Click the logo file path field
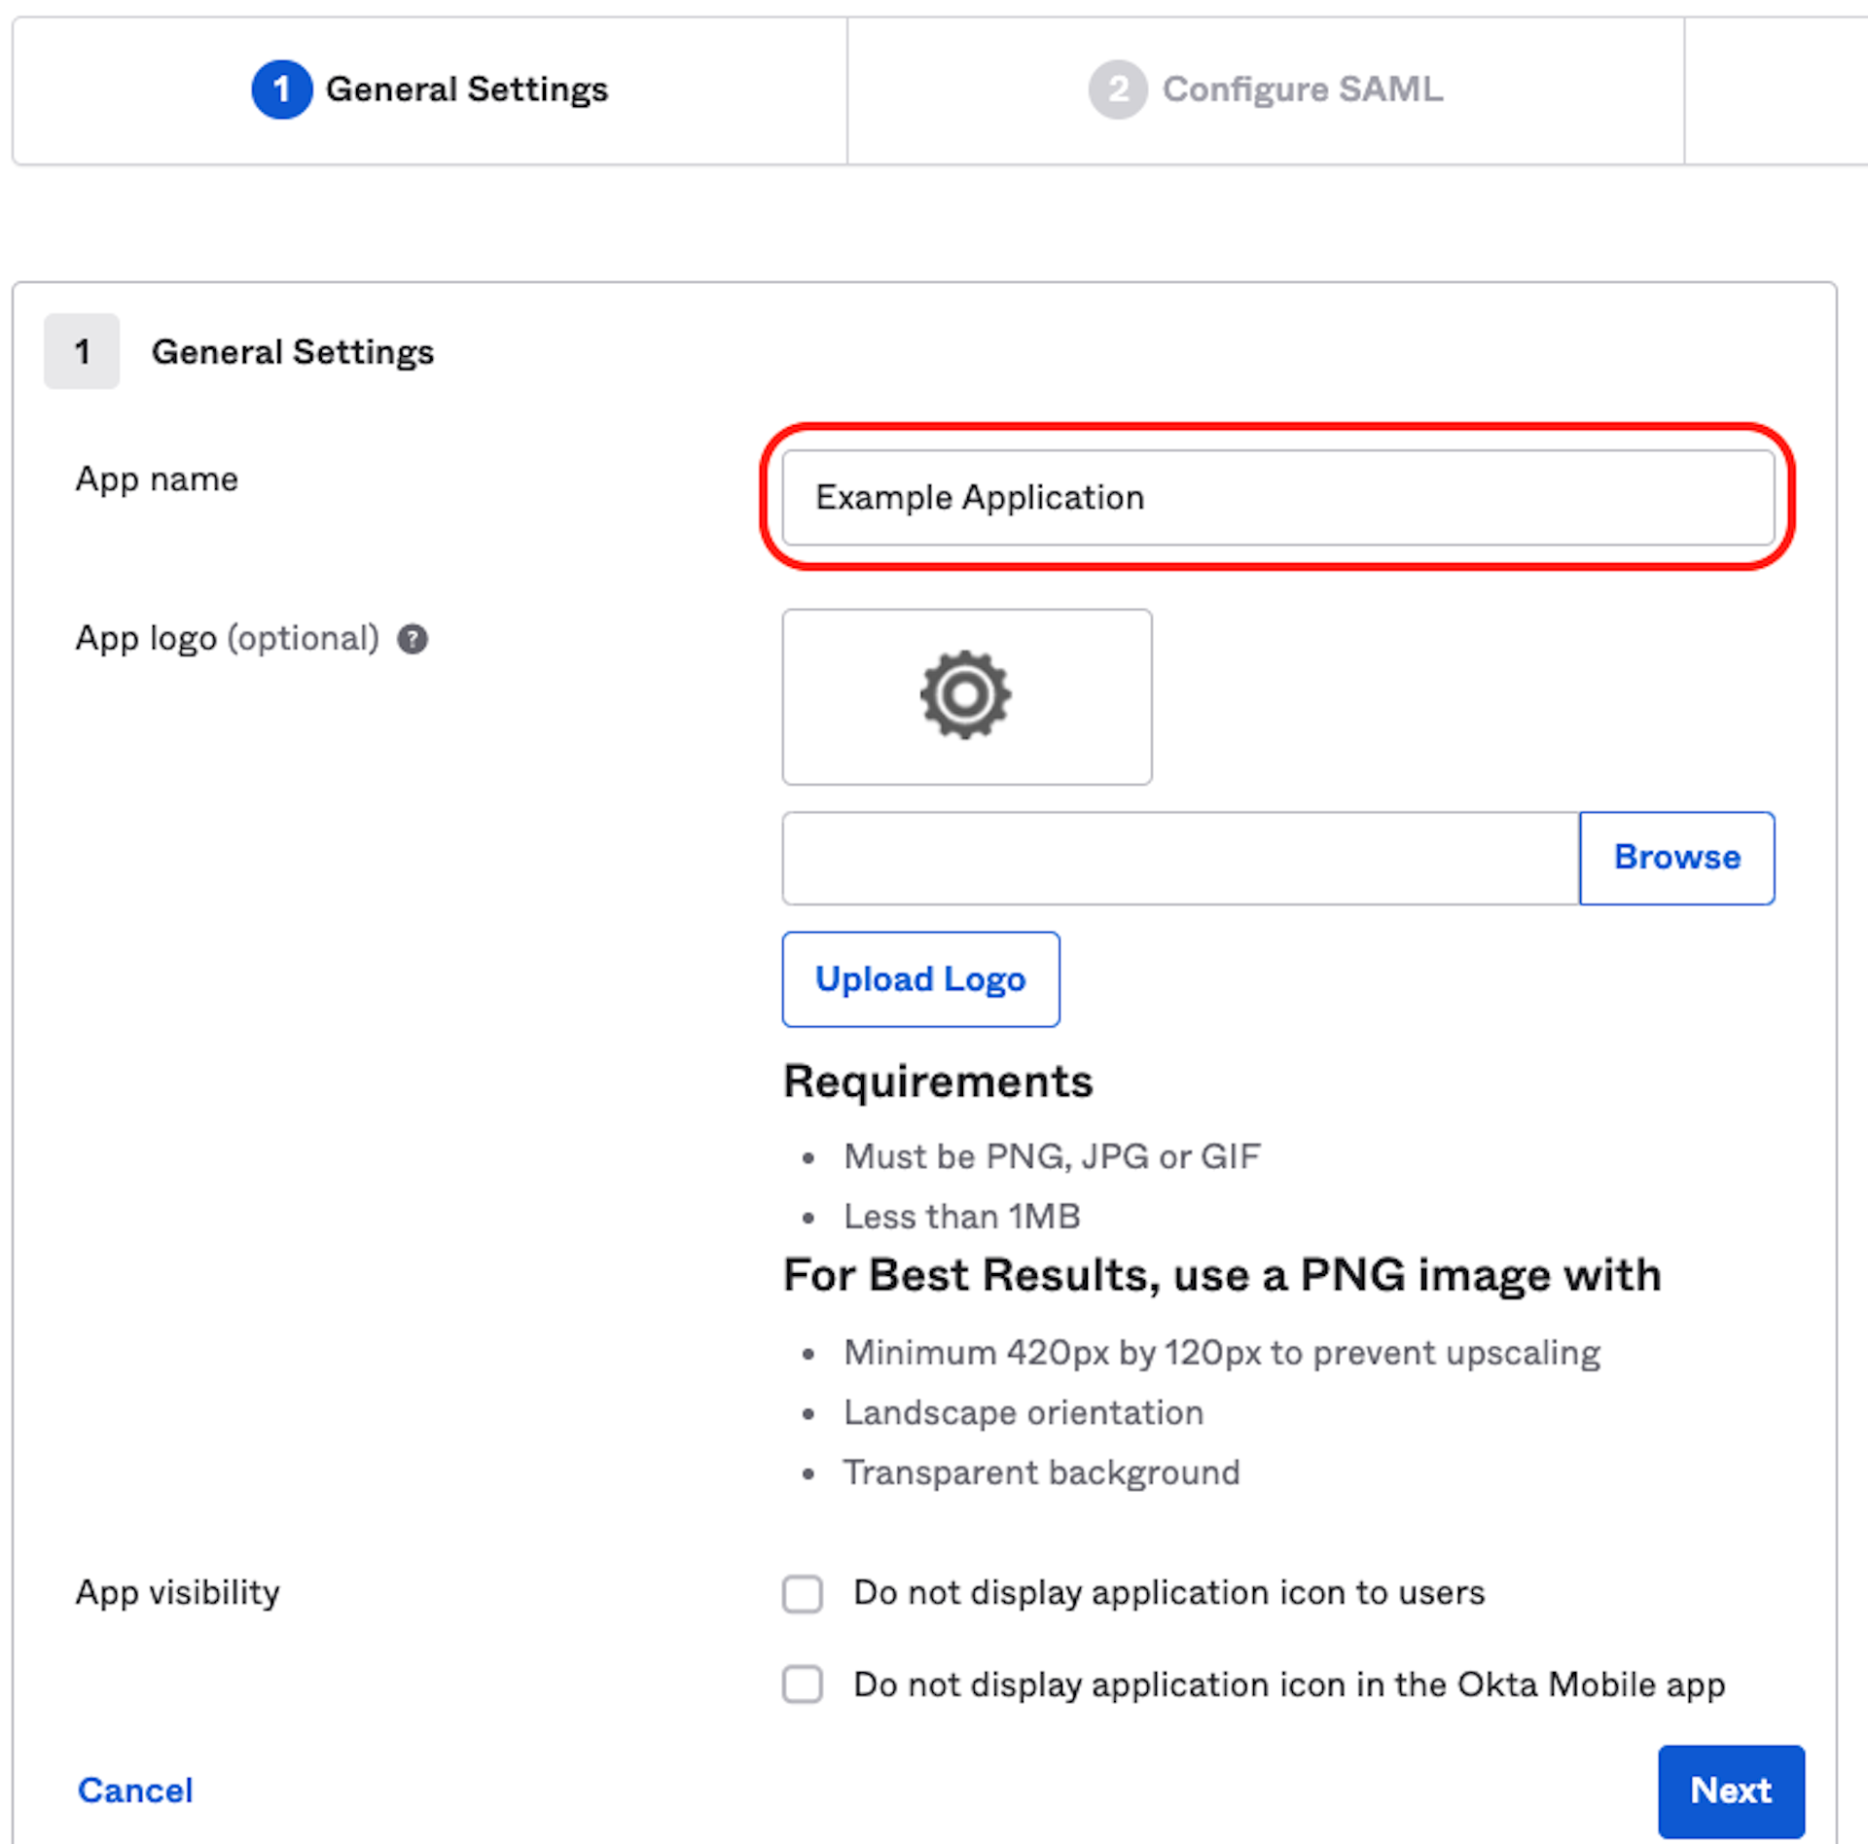Screen dimensions: 1868x1844 point(1179,858)
